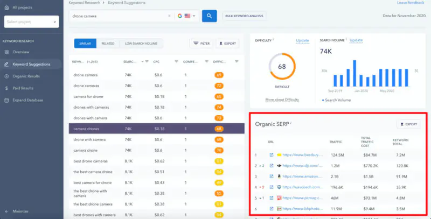Open Organic Results in sidebar
This screenshot has width=431, height=219.
click(x=26, y=76)
